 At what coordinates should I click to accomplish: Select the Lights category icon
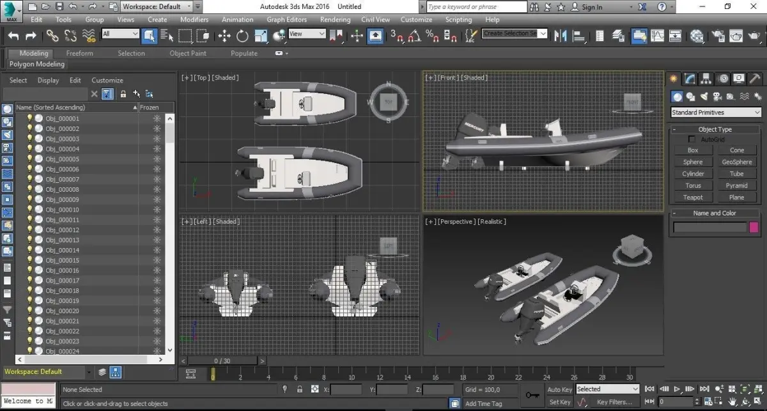click(x=704, y=97)
